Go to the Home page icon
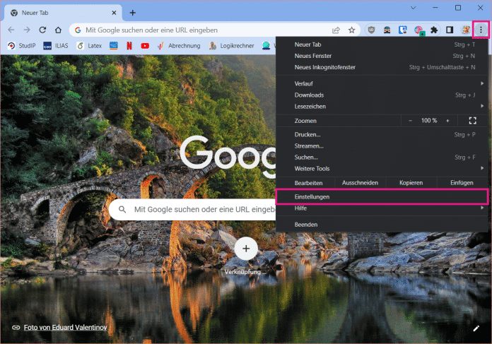The width and height of the screenshot is (492, 344). [59, 30]
